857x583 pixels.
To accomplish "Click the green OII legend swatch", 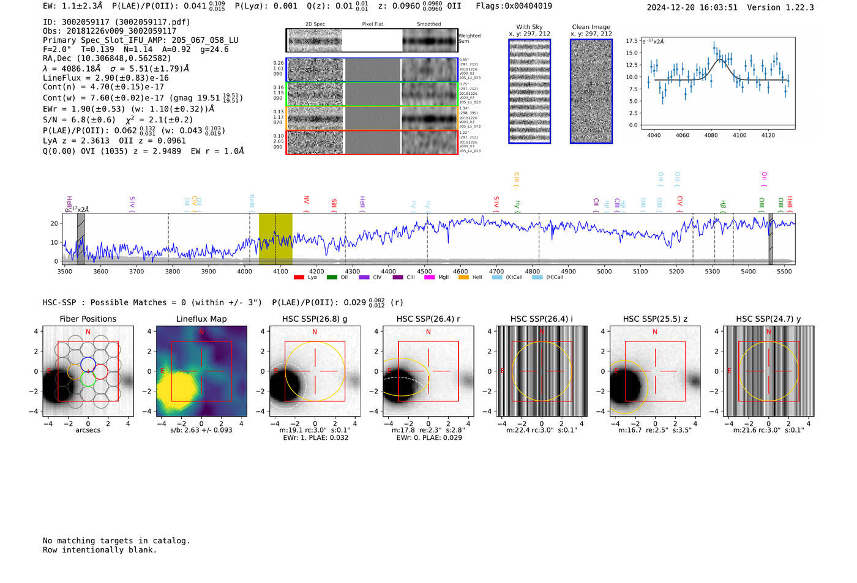I will [x=332, y=277].
